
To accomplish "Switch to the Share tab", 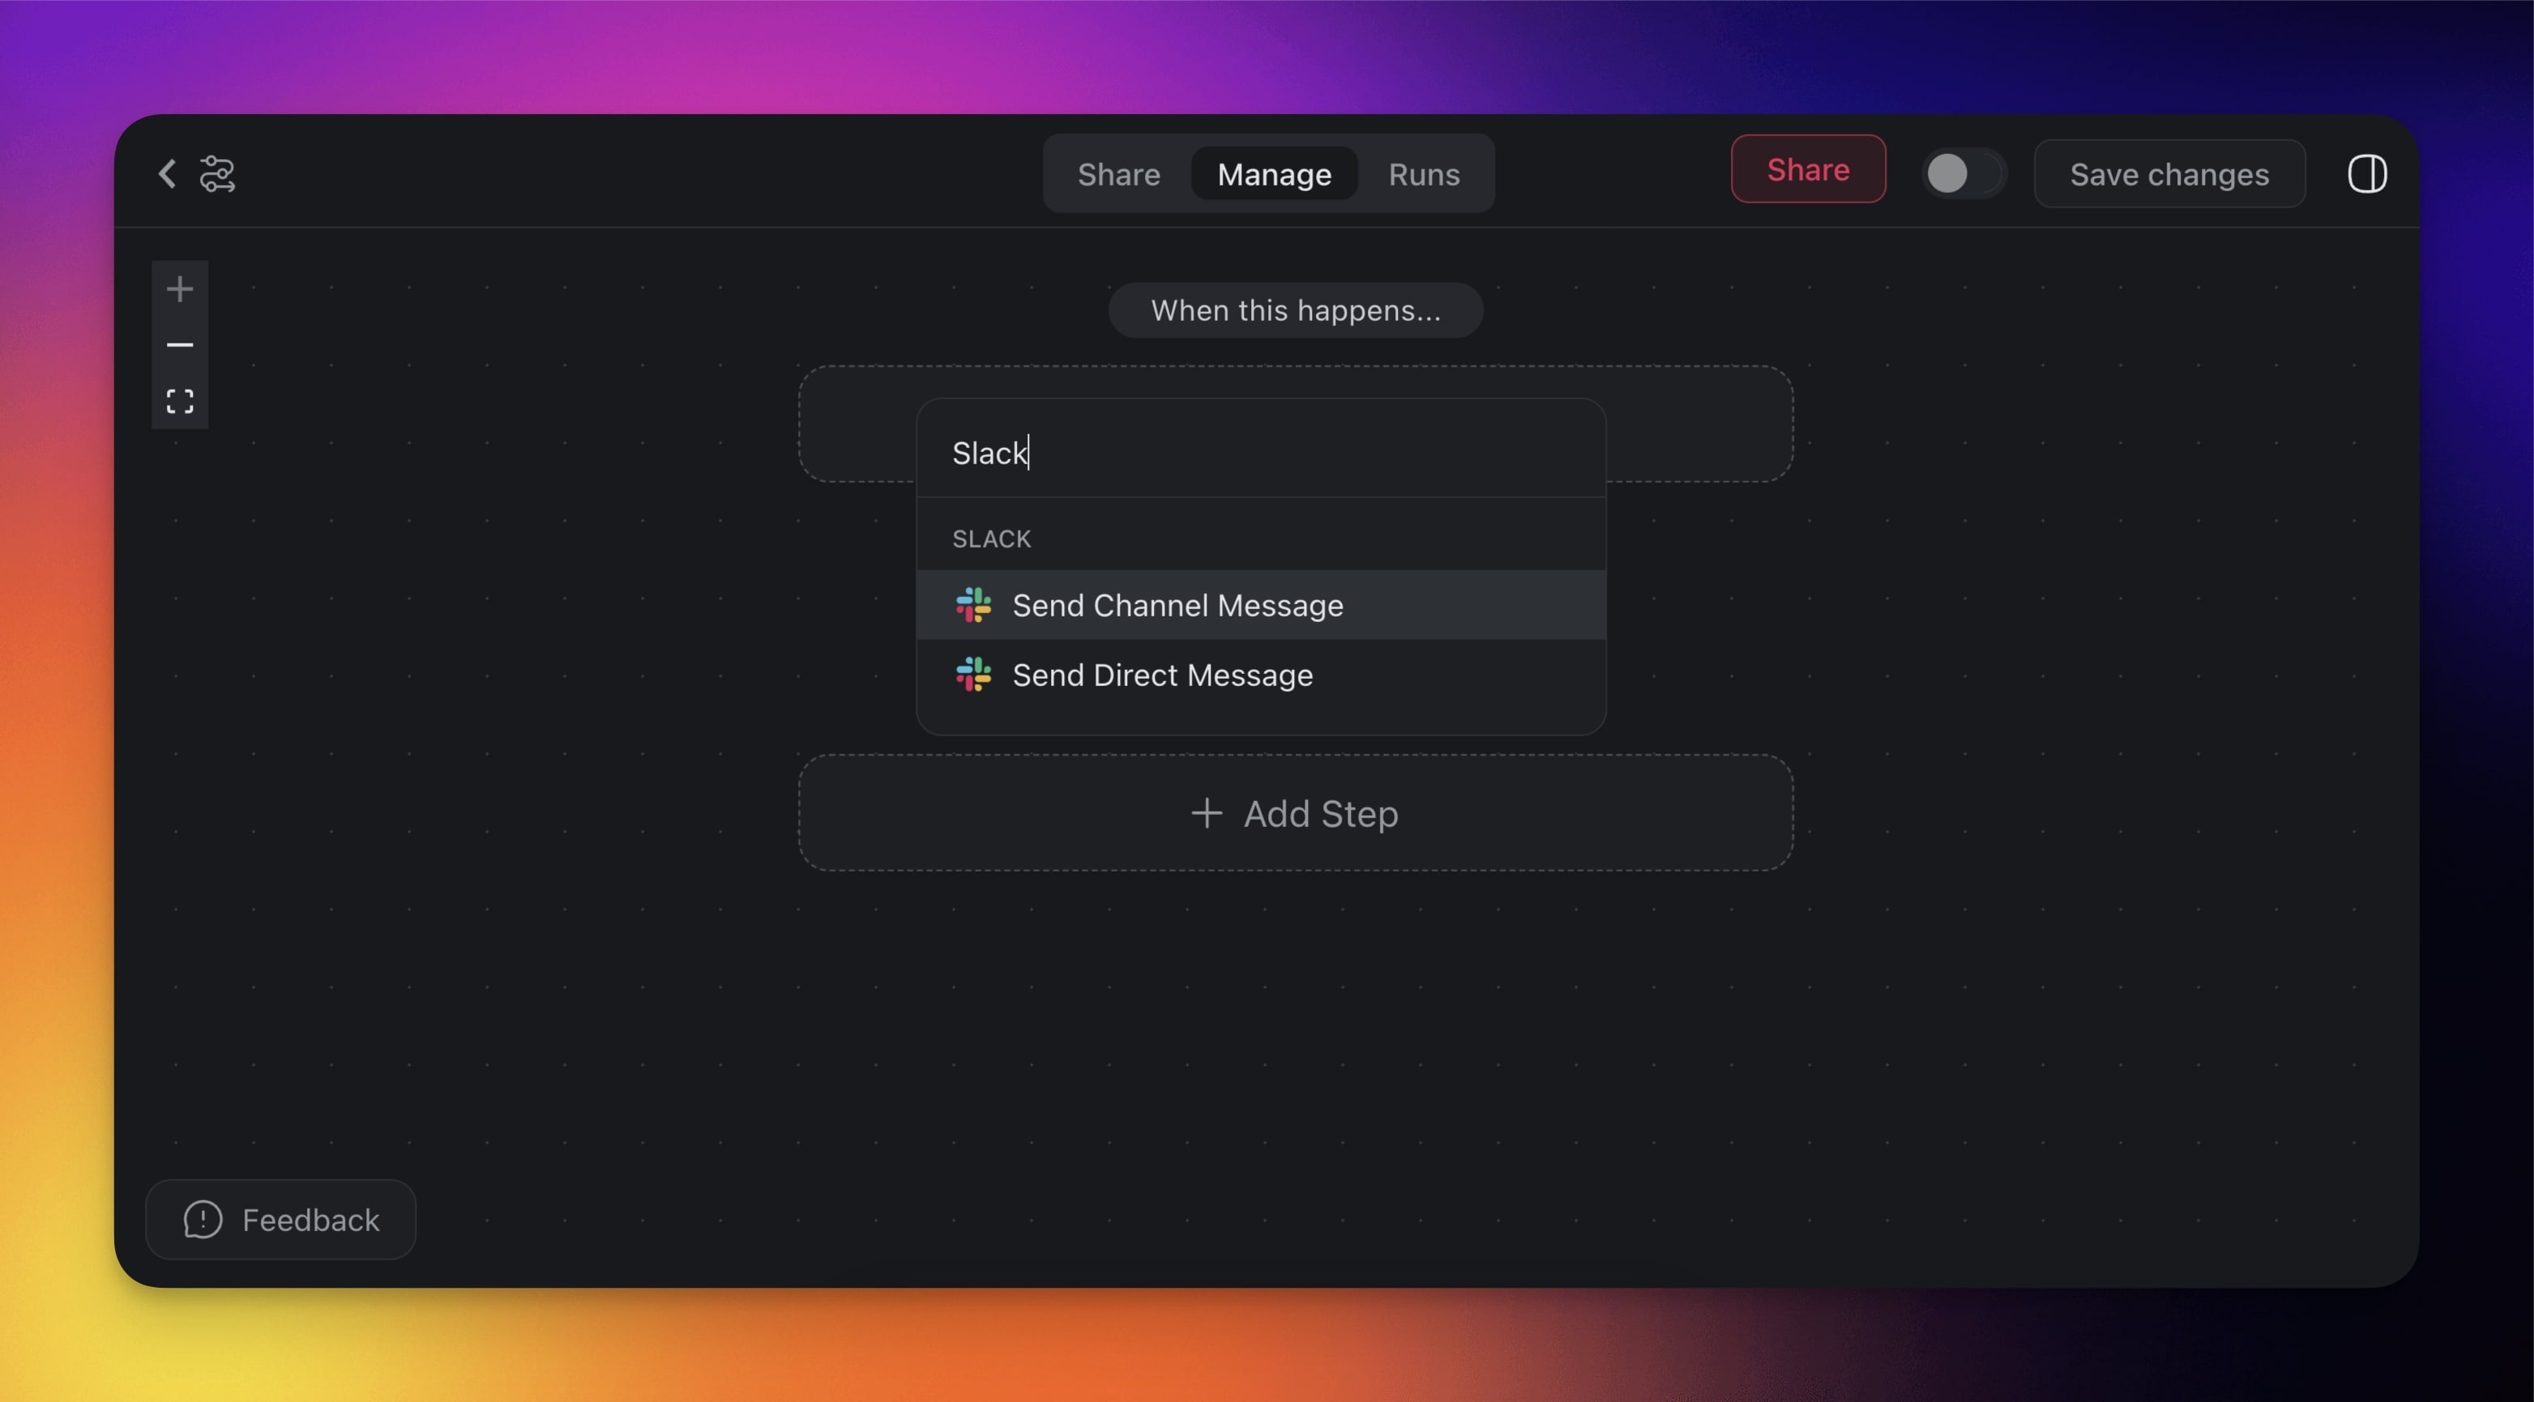I will [x=1118, y=174].
